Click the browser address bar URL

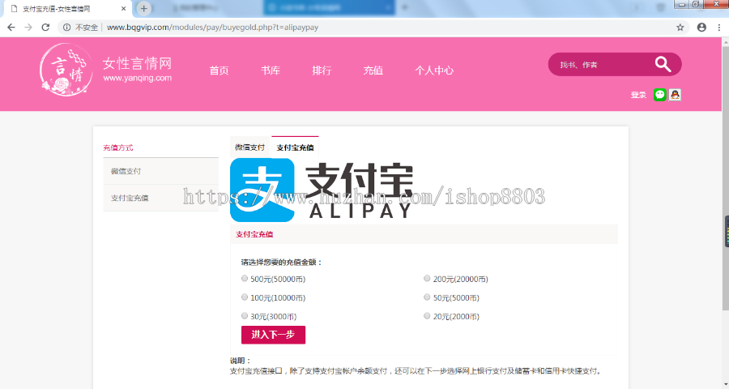coord(212,28)
